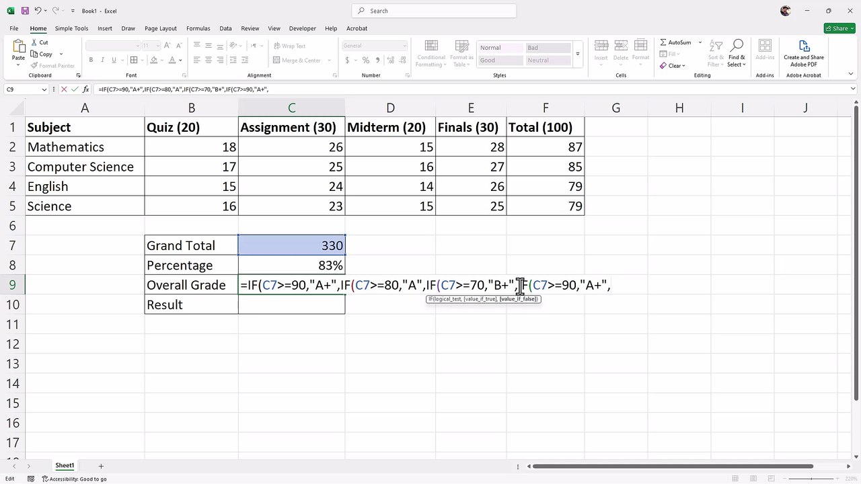Click the Comma Style icon

click(x=377, y=60)
